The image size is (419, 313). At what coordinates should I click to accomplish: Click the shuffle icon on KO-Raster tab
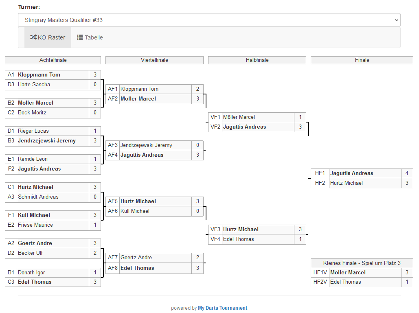[x=33, y=37]
